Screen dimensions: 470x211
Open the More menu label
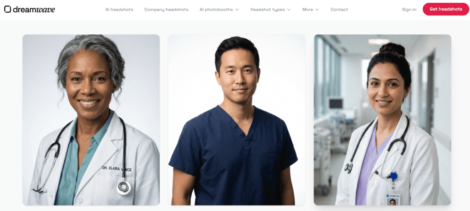coord(308,10)
